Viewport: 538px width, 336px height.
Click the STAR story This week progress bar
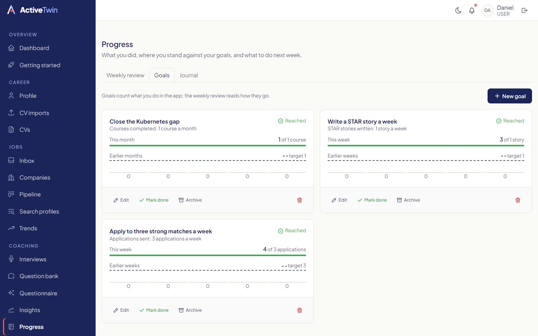tap(426, 146)
